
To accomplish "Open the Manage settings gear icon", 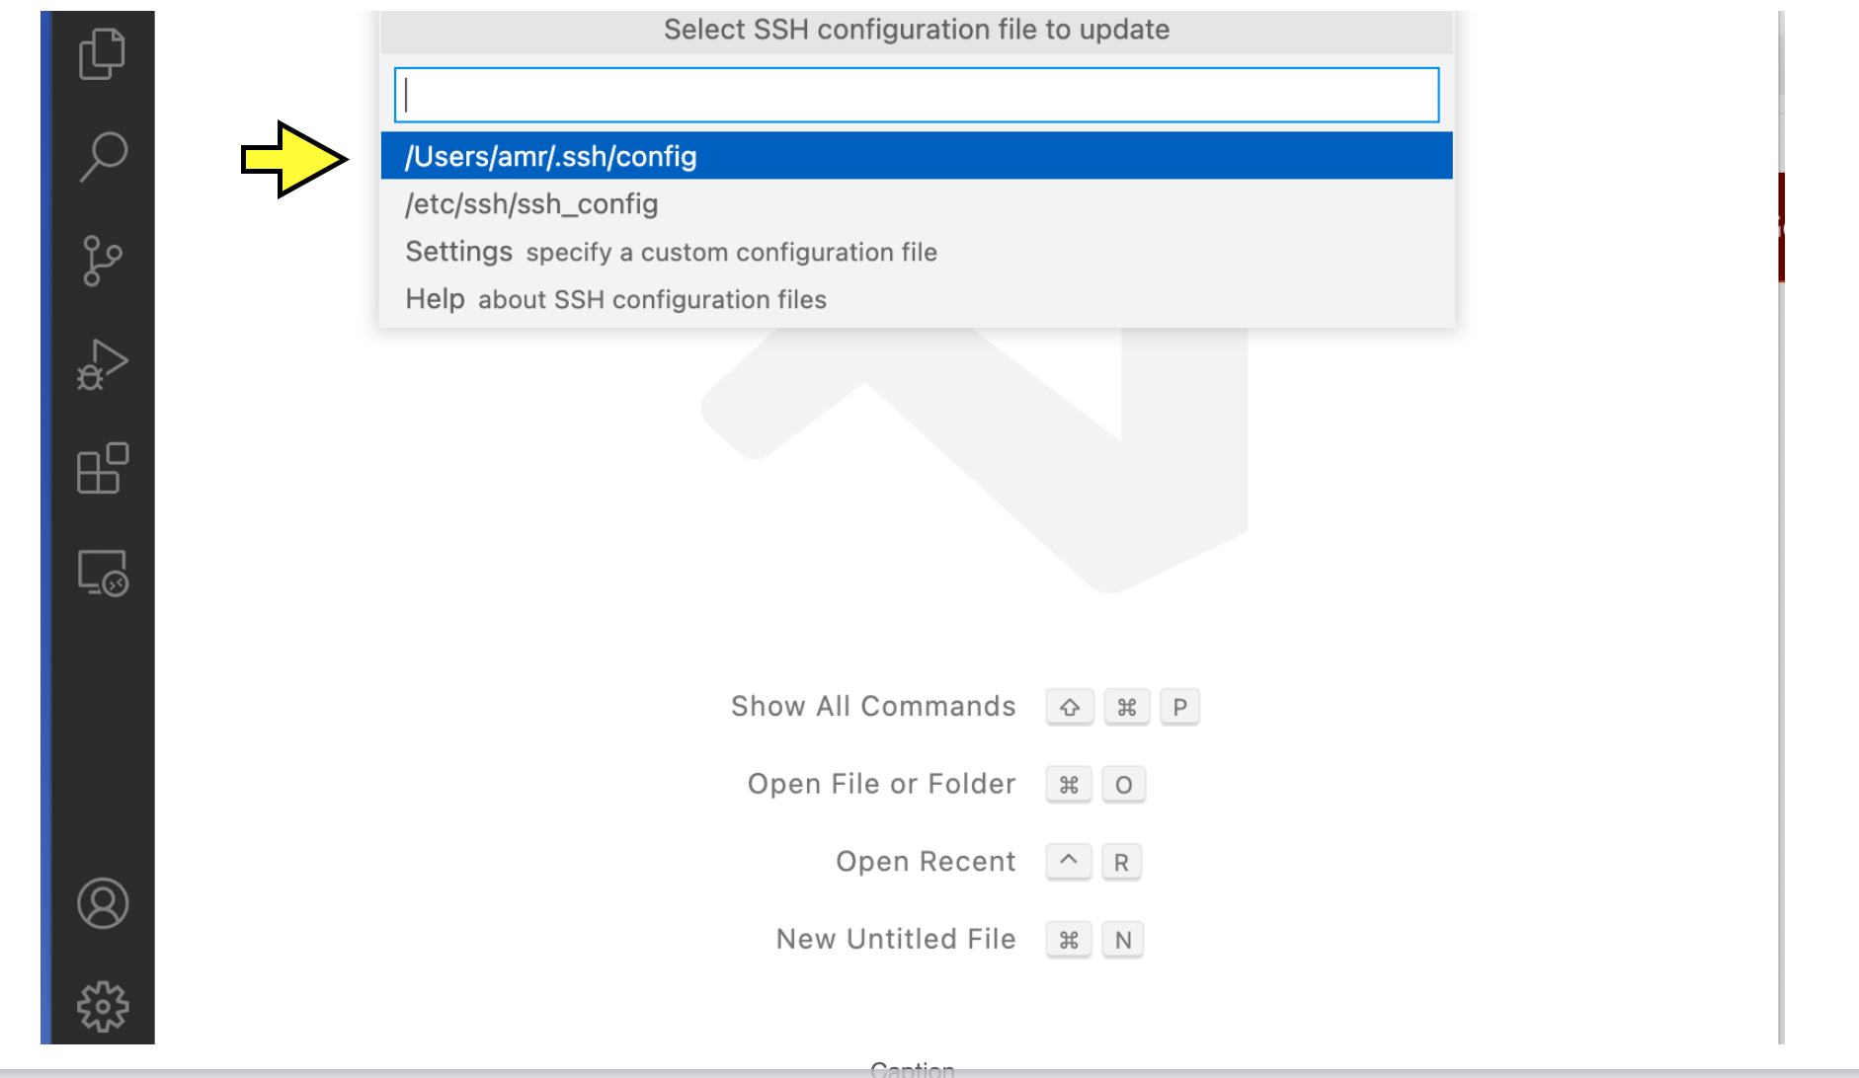I will pos(103,1005).
